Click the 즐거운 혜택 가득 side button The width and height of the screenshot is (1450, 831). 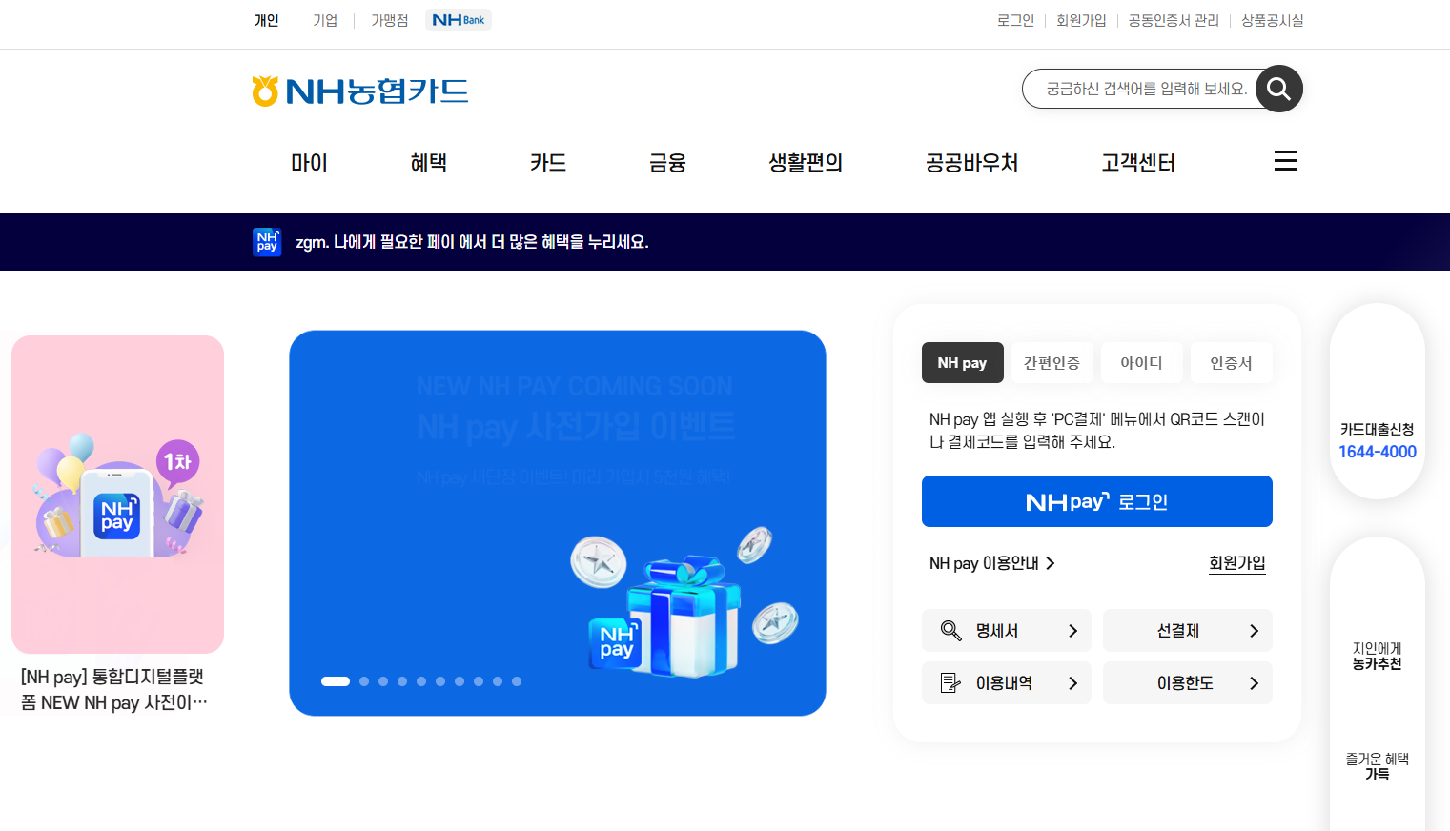point(1378,766)
